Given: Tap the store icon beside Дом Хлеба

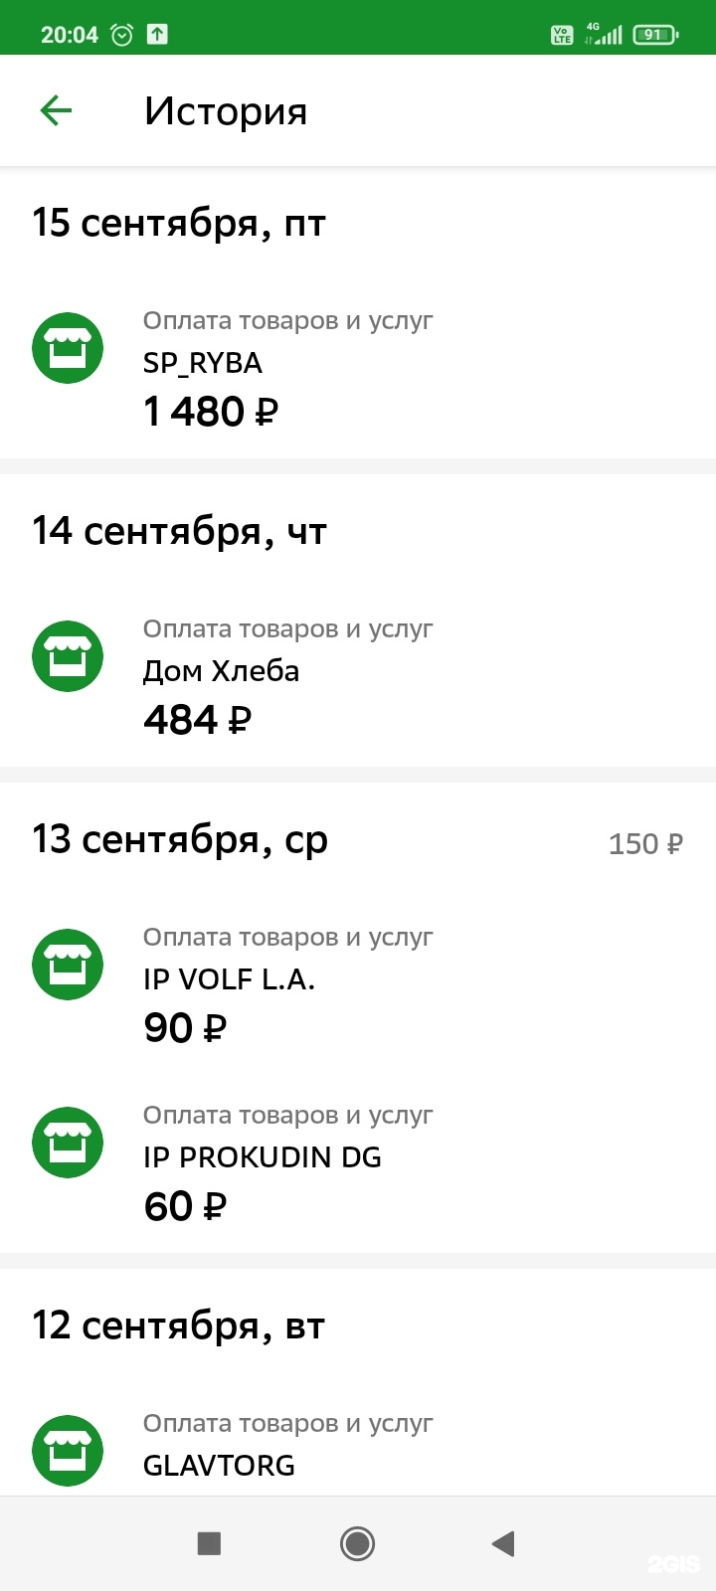Looking at the screenshot, I should pyautogui.click(x=68, y=656).
